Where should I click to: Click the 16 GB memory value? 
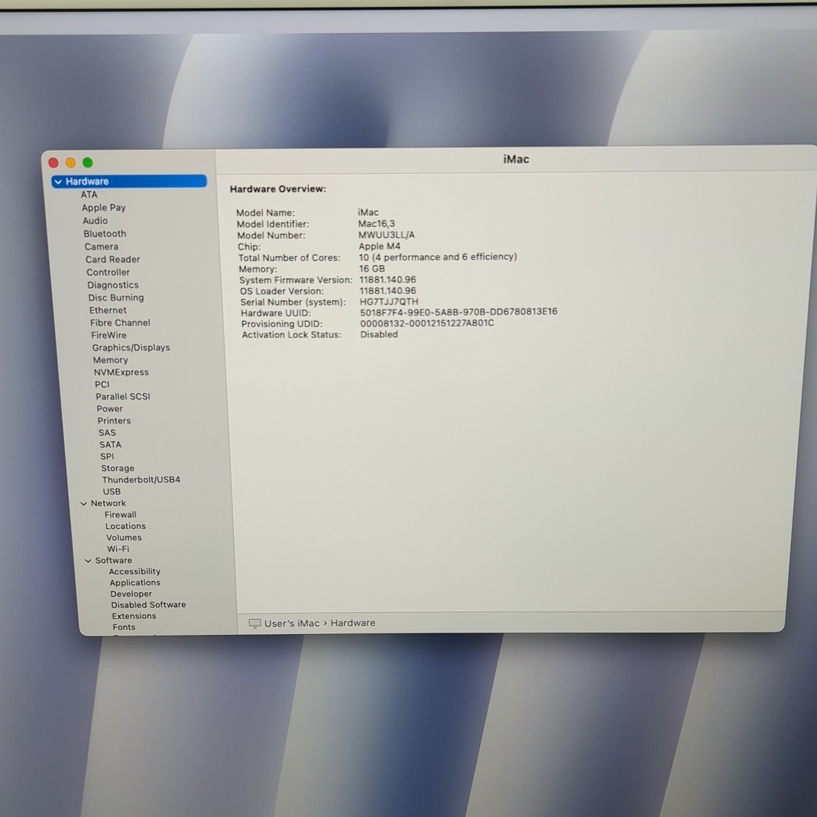click(372, 269)
